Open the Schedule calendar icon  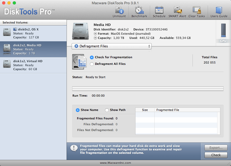(159, 10)
